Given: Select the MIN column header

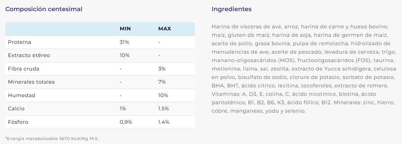Looking at the screenshot, I should (125, 29).
